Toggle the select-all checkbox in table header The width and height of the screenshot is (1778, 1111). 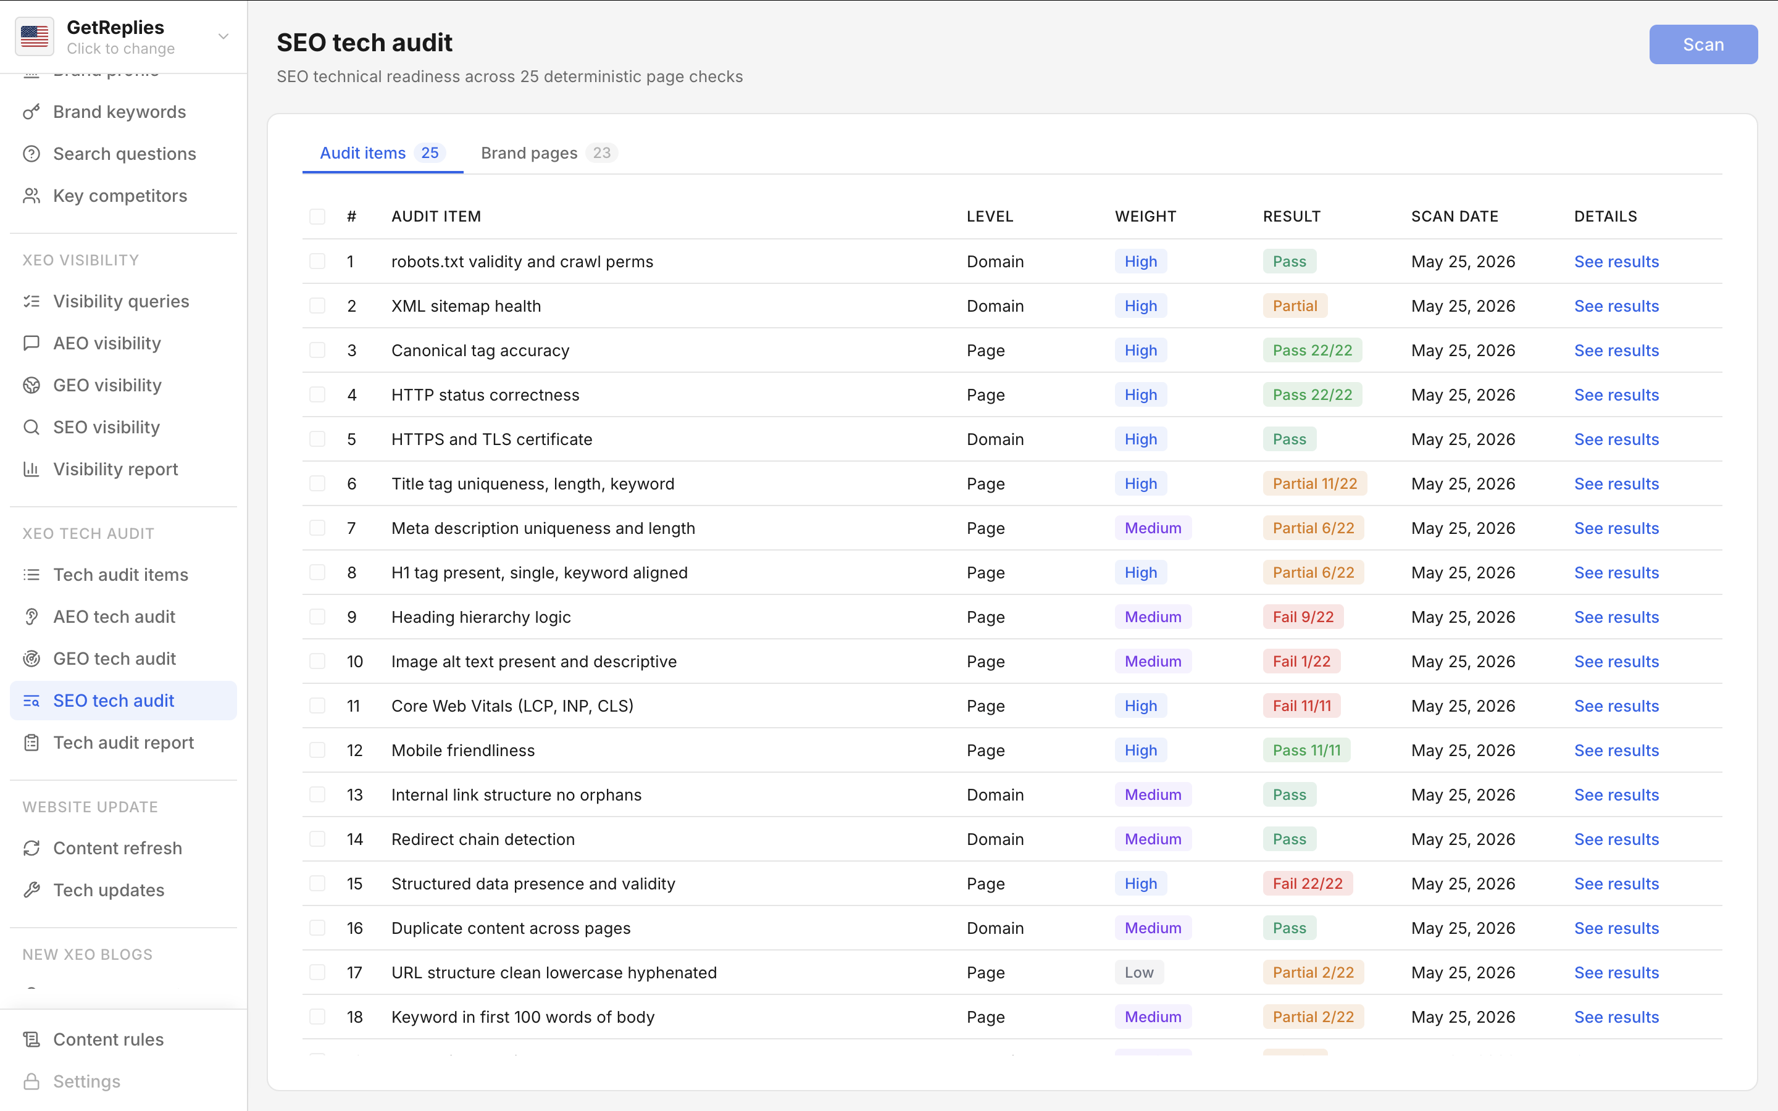pyautogui.click(x=317, y=216)
